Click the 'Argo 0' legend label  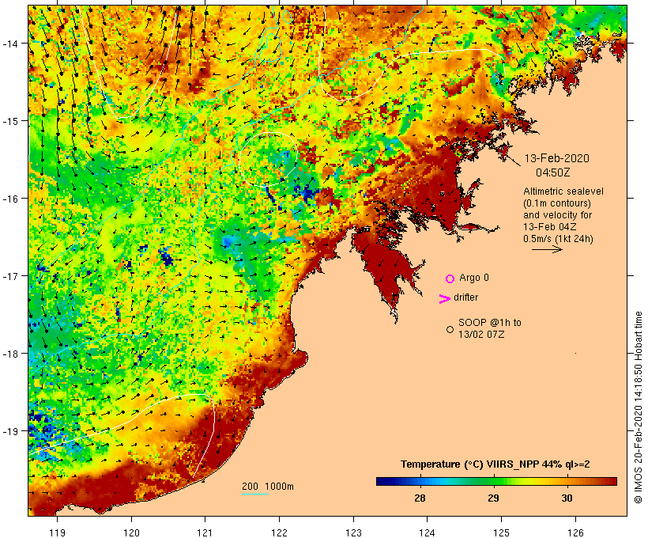(474, 278)
